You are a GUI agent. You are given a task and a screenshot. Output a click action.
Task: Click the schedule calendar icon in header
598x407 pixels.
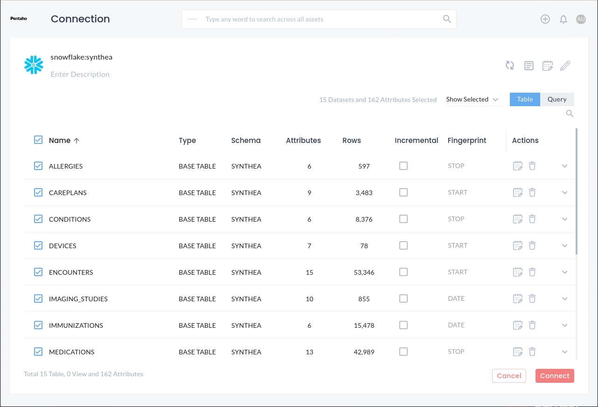547,66
